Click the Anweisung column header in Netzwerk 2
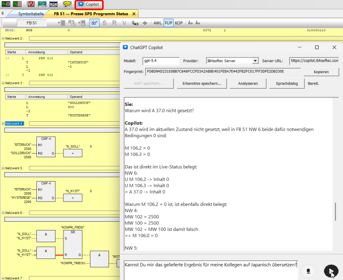This screenshot has width=343, height=280. tap(47, 52)
